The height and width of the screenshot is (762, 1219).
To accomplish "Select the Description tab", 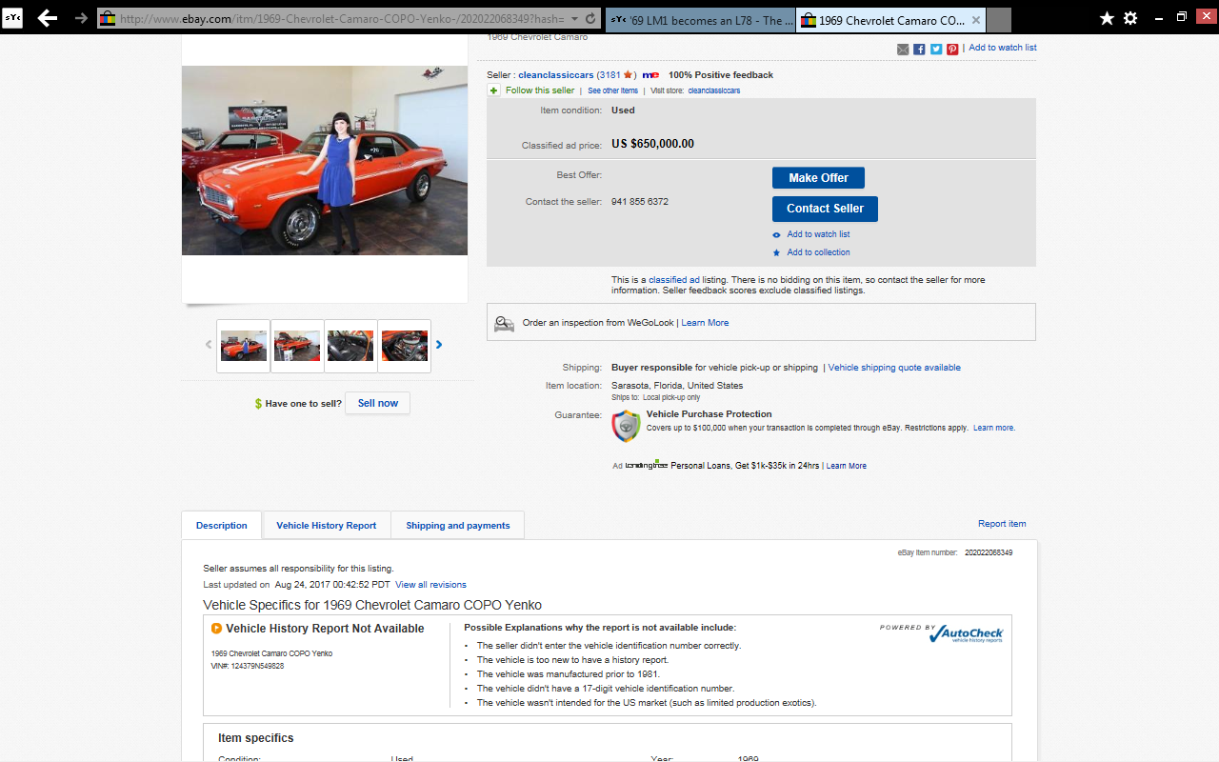I will click(222, 526).
